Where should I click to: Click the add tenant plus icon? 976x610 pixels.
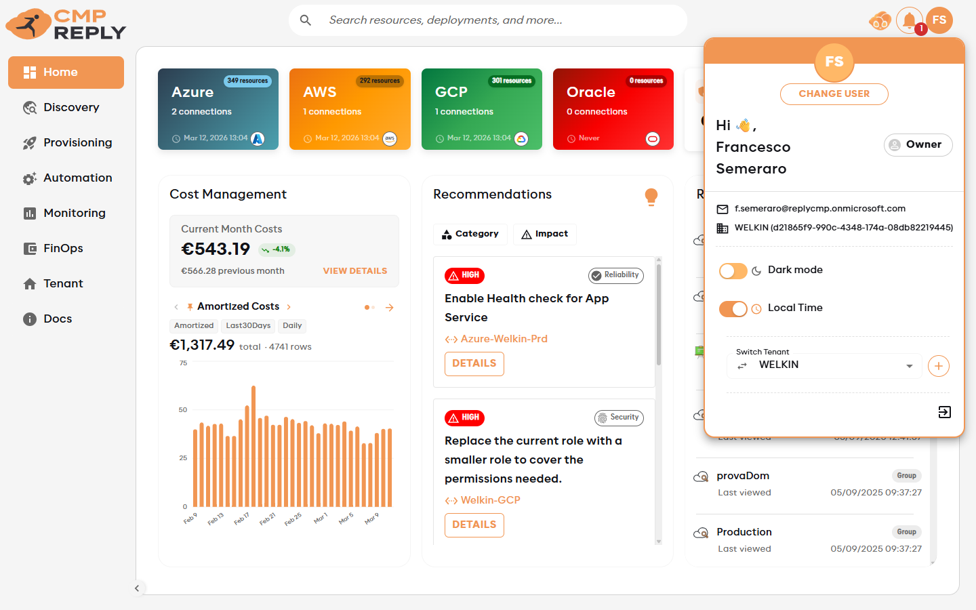coord(938,366)
